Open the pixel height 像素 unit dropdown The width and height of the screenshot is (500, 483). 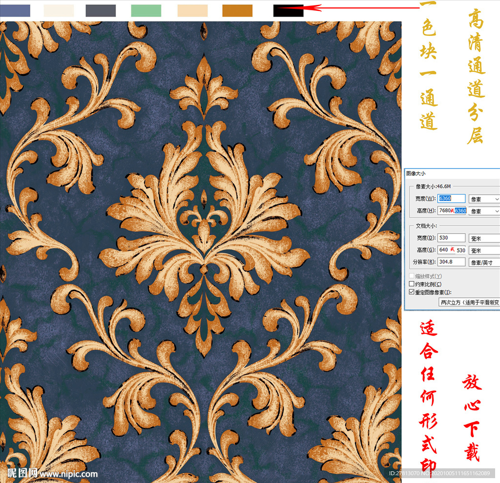point(484,211)
